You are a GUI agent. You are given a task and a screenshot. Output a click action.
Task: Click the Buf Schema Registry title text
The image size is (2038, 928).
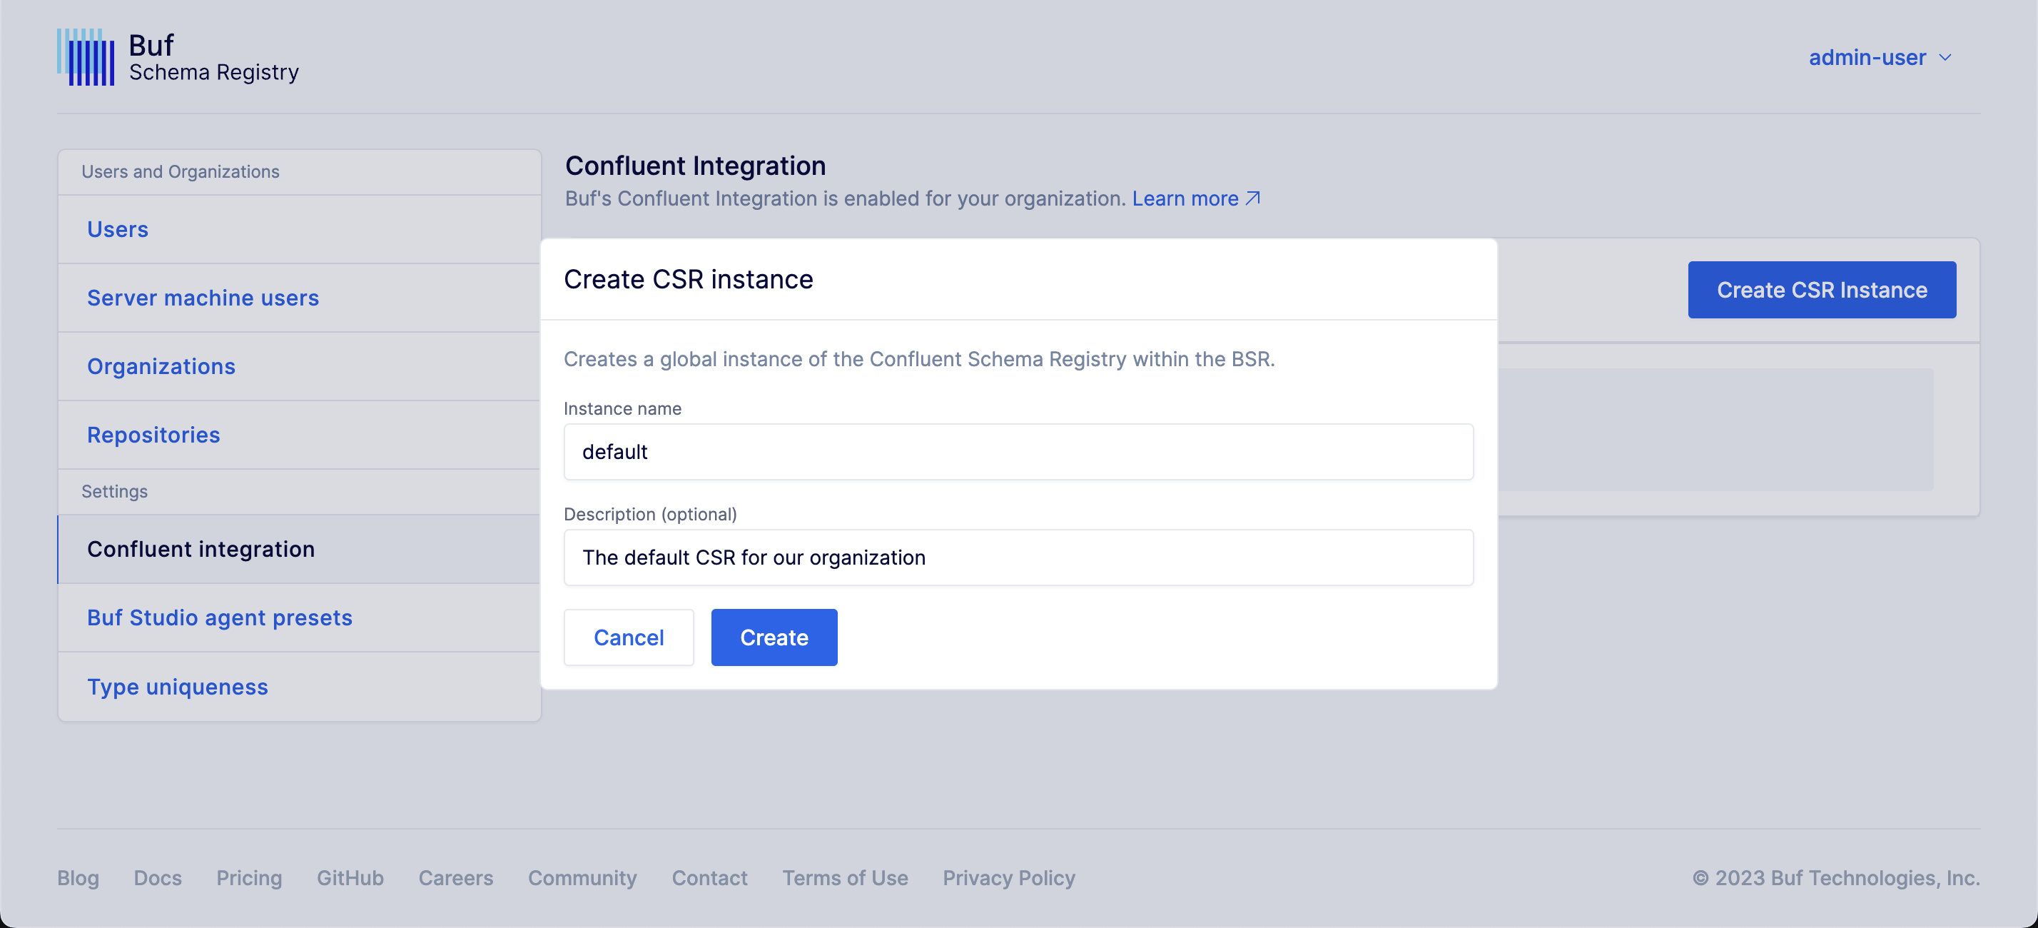(213, 58)
